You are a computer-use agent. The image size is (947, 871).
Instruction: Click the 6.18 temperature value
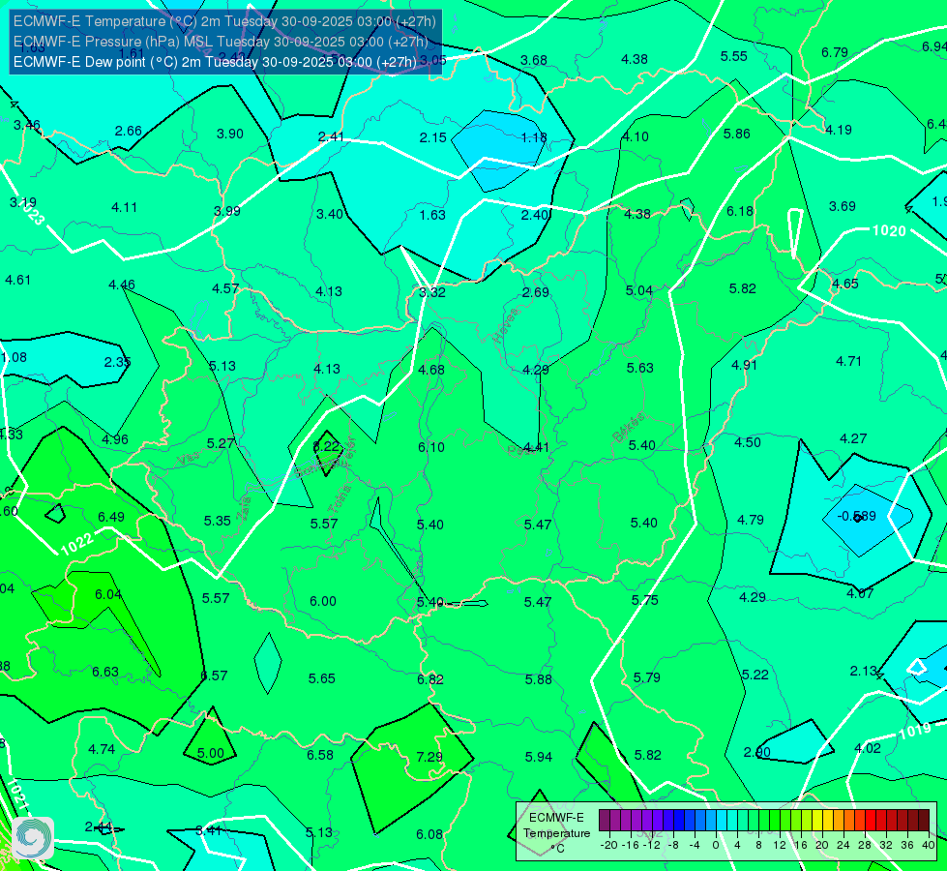(740, 211)
